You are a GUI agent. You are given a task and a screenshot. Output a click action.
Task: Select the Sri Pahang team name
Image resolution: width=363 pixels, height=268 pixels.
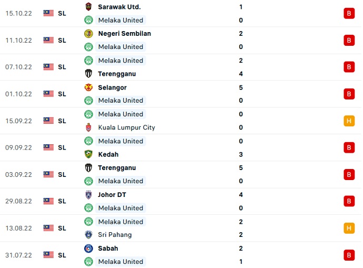[x=115, y=235]
